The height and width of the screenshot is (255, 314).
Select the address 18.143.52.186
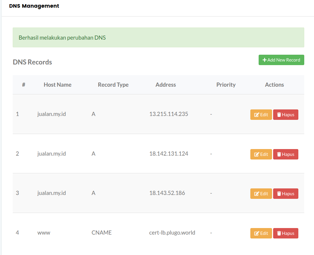click(x=167, y=193)
